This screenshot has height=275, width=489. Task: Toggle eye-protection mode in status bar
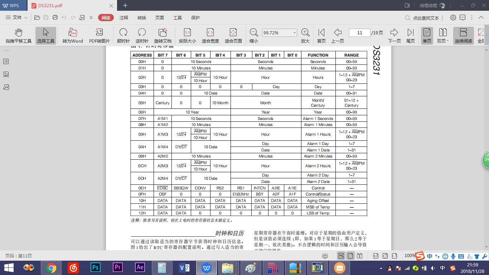pyautogui.click(x=325, y=256)
